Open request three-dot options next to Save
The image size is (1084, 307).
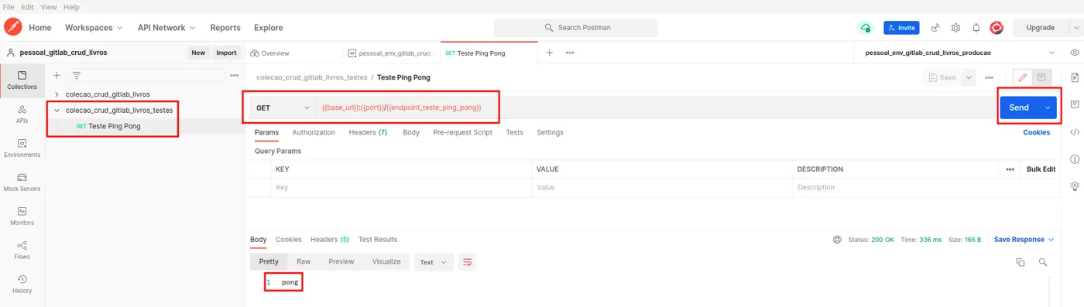click(990, 77)
